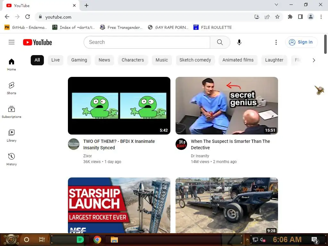Screen dimensions: 328x246
Task: Open History in the sidebar
Action: click(x=12, y=159)
